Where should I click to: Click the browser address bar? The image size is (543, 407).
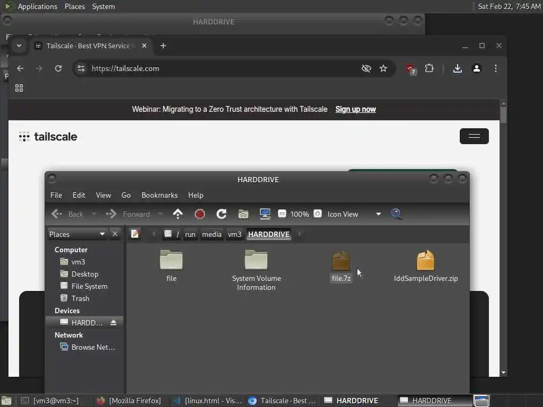(222, 68)
